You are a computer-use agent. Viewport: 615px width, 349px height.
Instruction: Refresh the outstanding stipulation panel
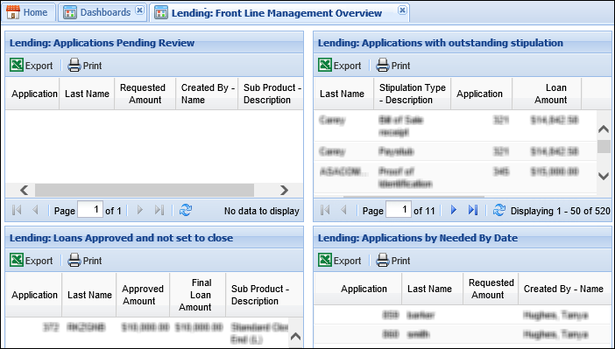498,210
